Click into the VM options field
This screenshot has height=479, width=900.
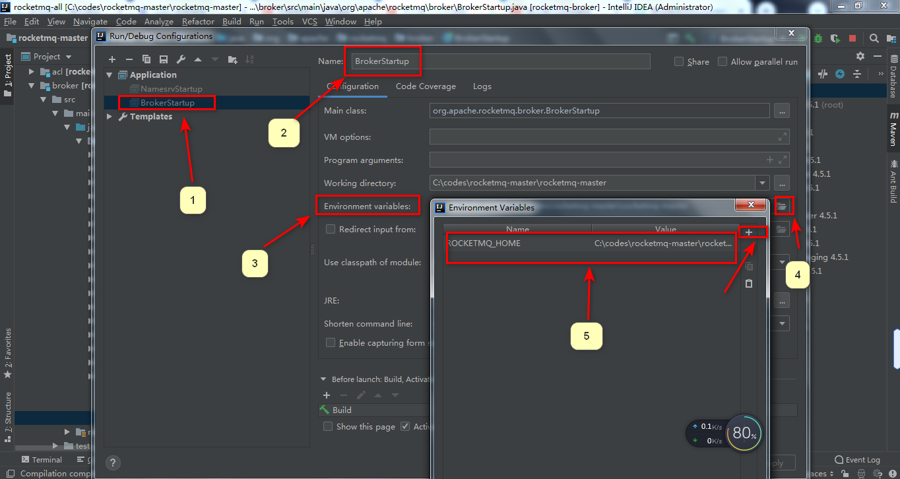tap(610, 137)
